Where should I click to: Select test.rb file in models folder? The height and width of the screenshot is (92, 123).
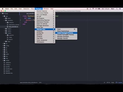(x=11, y=39)
